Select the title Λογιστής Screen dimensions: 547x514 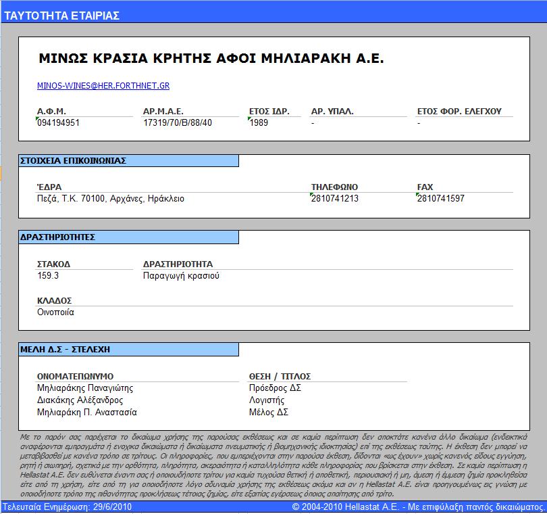point(267,400)
